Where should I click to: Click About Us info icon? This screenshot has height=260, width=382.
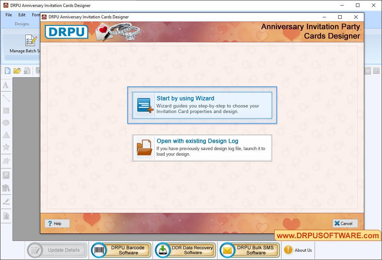(288, 250)
